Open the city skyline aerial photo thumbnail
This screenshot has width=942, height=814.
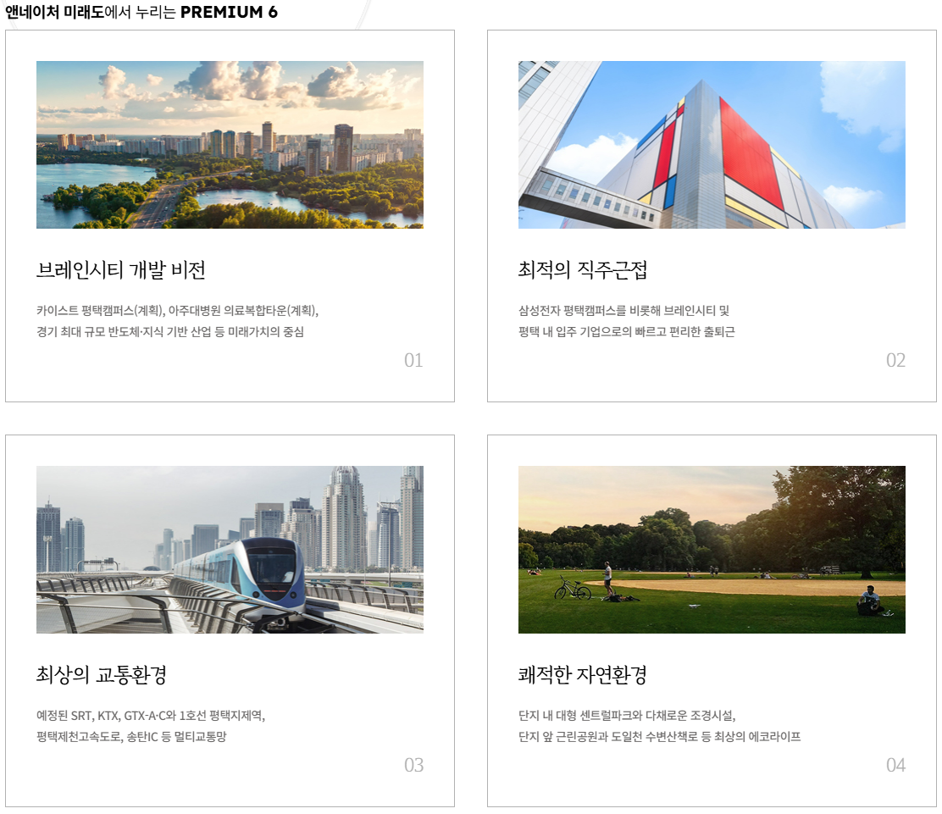pyautogui.click(x=230, y=144)
